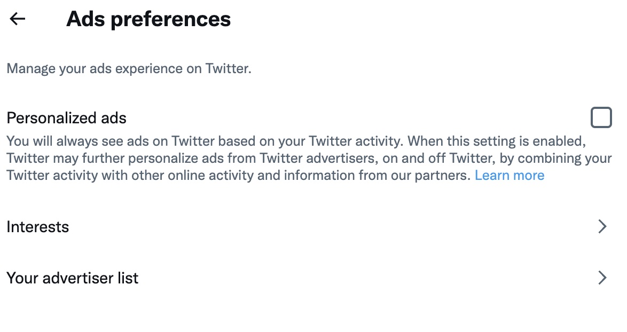Click the arrow icon on advertiser list row
The image size is (627, 332).
(x=602, y=278)
